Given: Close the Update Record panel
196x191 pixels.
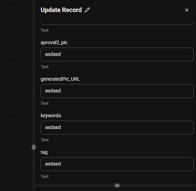Looking at the screenshot, I should click(186, 10).
